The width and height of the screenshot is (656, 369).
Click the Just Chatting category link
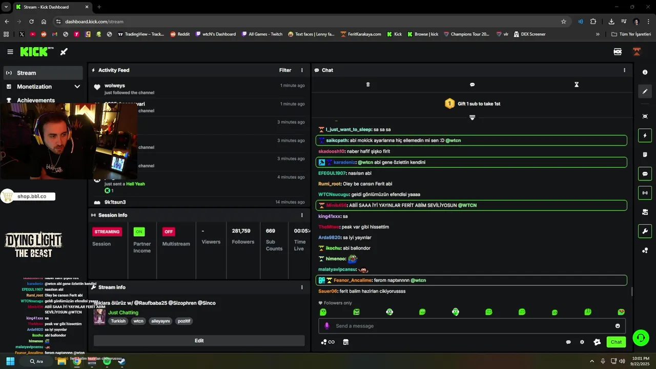click(123, 313)
